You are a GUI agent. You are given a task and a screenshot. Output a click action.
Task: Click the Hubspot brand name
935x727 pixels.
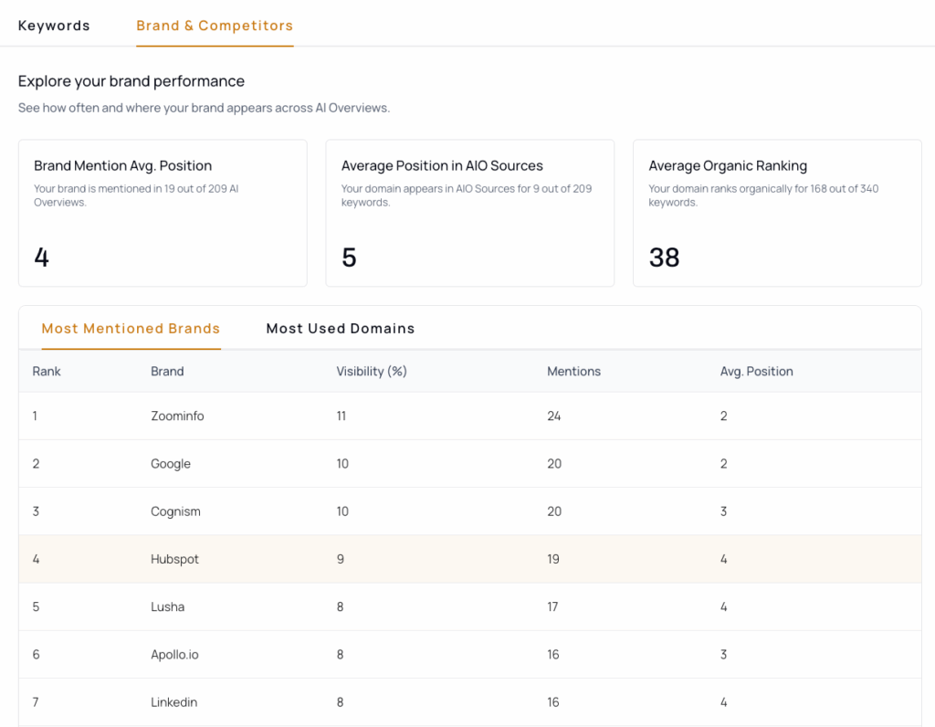pos(174,560)
